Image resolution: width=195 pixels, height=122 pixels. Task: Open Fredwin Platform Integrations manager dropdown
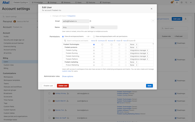coord(139,59)
